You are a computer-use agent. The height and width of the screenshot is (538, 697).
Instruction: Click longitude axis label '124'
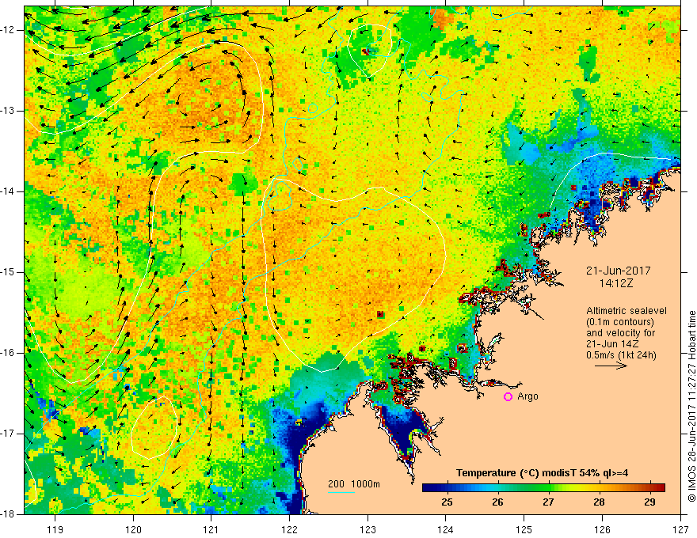446,529
